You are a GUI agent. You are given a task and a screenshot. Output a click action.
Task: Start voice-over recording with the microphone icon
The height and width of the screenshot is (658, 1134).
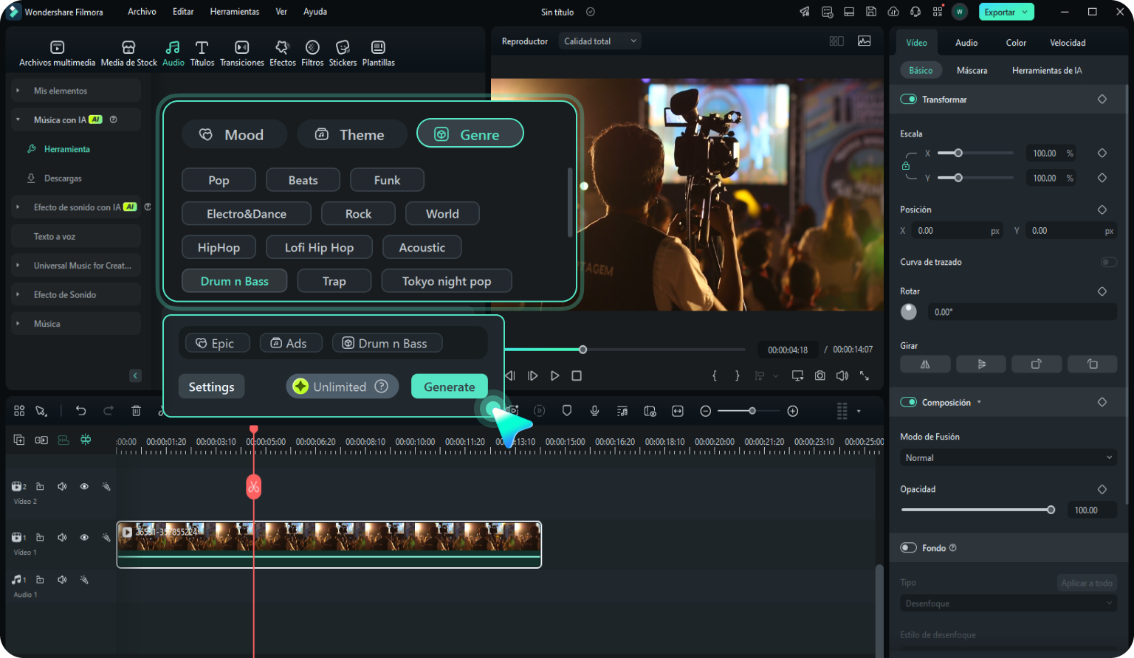(x=594, y=411)
